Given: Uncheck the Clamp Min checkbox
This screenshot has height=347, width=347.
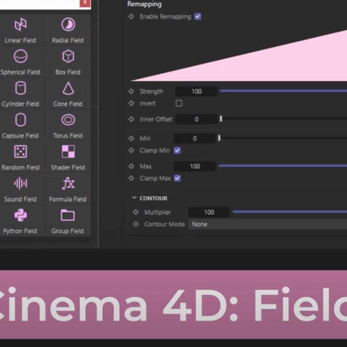Looking at the screenshot, I should pyautogui.click(x=177, y=150).
